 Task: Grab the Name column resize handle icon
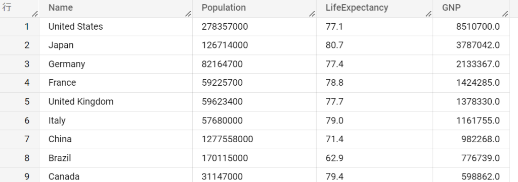click(x=188, y=14)
